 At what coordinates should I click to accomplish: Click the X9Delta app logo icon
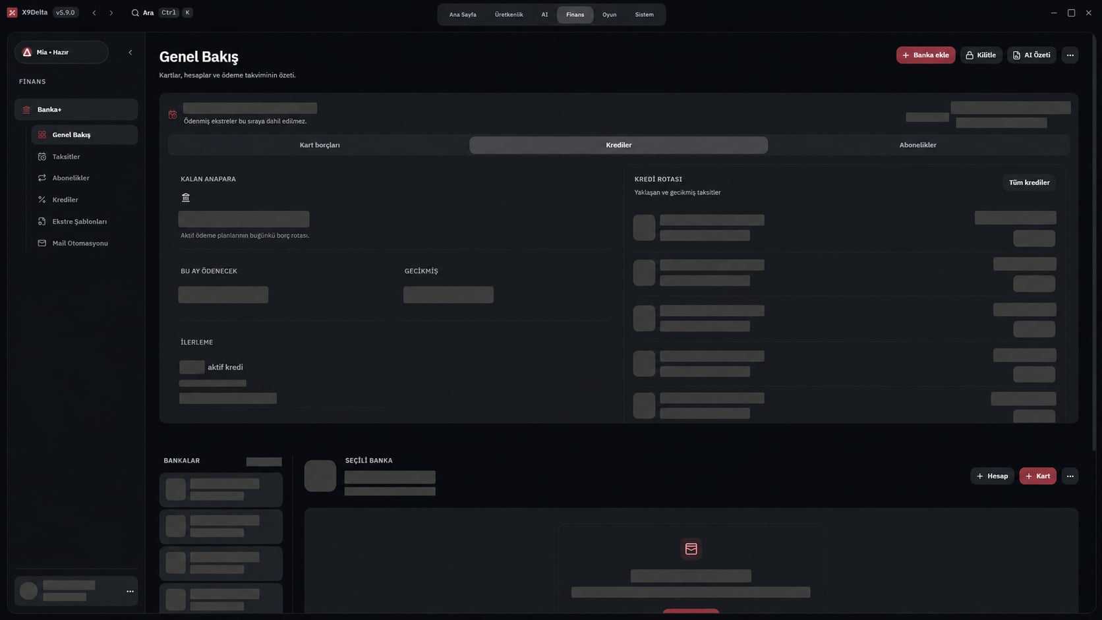click(x=12, y=13)
